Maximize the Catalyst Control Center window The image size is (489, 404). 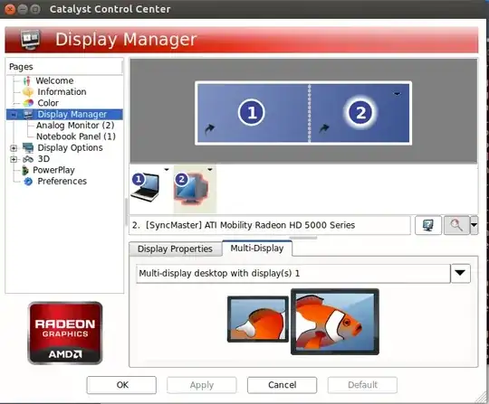click(x=35, y=9)
